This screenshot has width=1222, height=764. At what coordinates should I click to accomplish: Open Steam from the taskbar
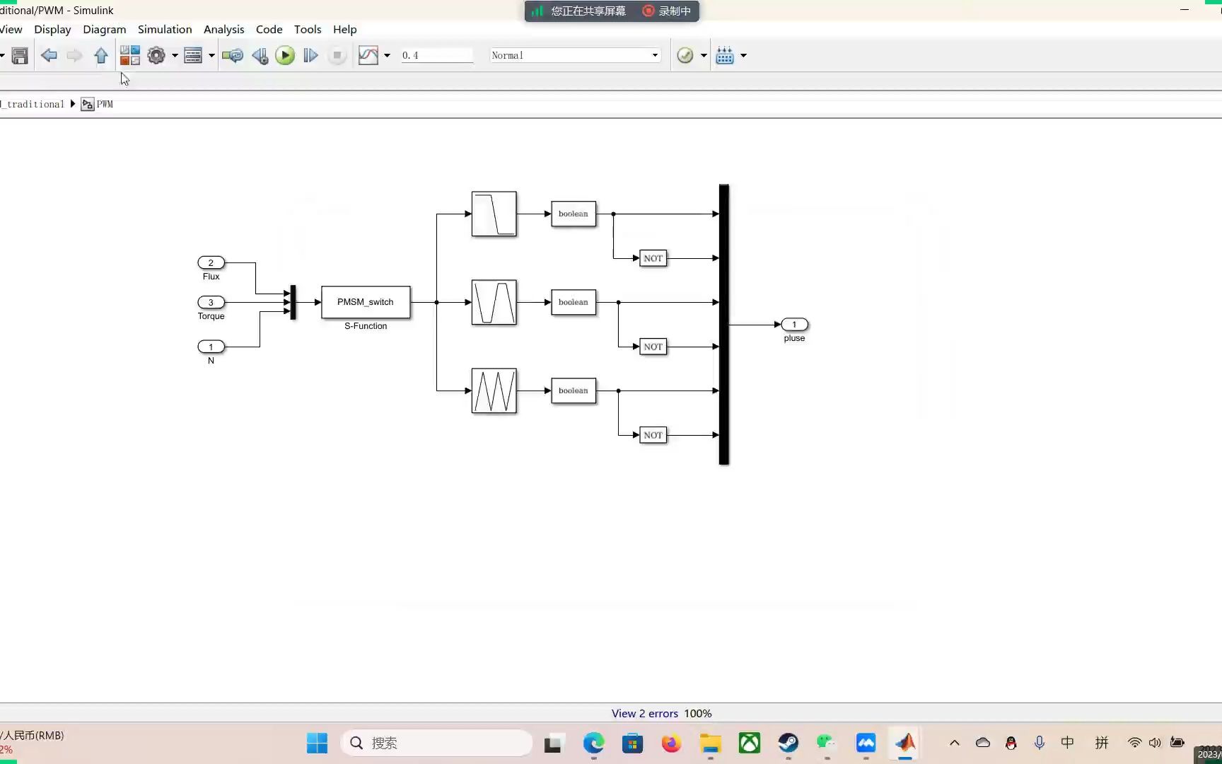coord(788,743)
